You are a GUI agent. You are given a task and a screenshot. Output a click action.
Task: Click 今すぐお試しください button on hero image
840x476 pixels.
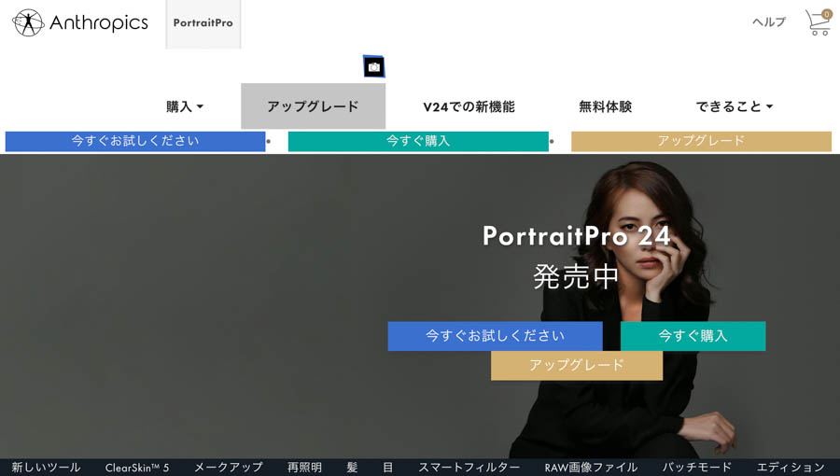tap(495, 336)
